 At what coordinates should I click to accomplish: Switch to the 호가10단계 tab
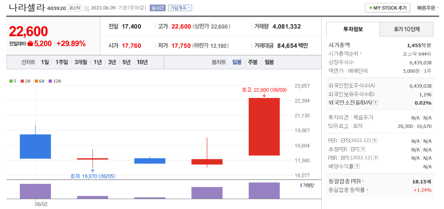[406, 29]
